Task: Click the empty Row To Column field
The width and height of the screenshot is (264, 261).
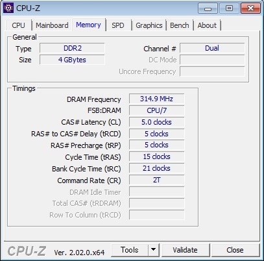Action: click(x=157, y=215)
